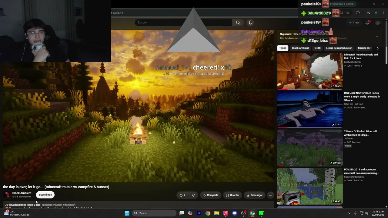388x218 pixels.
Task: Open the volume control in system tray
Action: click(x=366, y=213)
